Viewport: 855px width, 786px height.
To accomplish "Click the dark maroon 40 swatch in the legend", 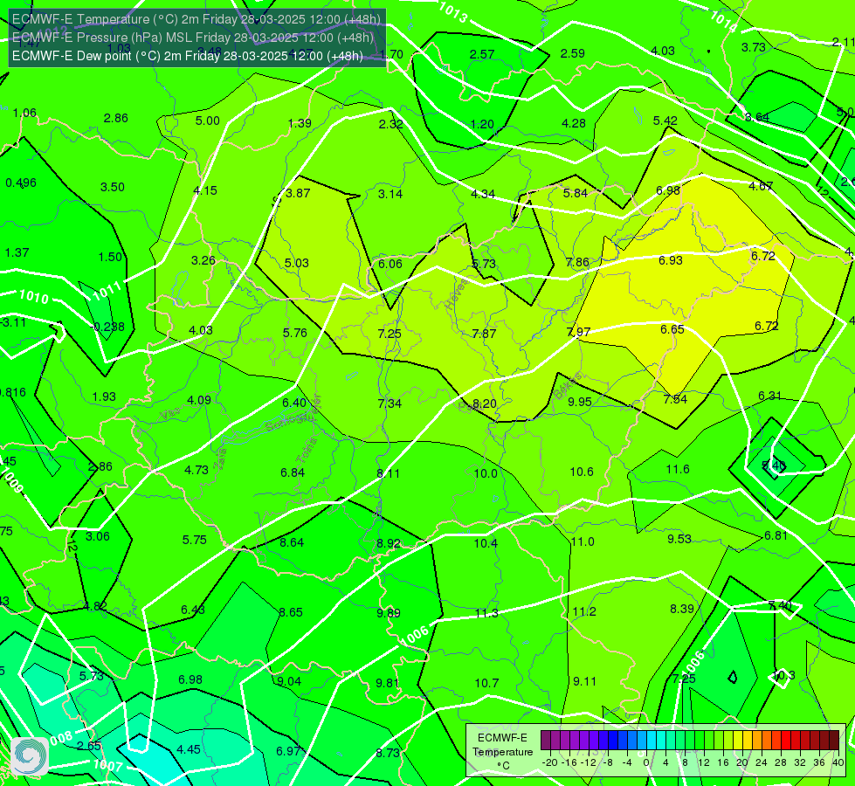I will [x=834, y=741].
